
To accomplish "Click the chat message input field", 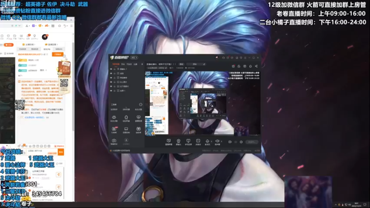I will pyautogui.click(x=42, y=152).
